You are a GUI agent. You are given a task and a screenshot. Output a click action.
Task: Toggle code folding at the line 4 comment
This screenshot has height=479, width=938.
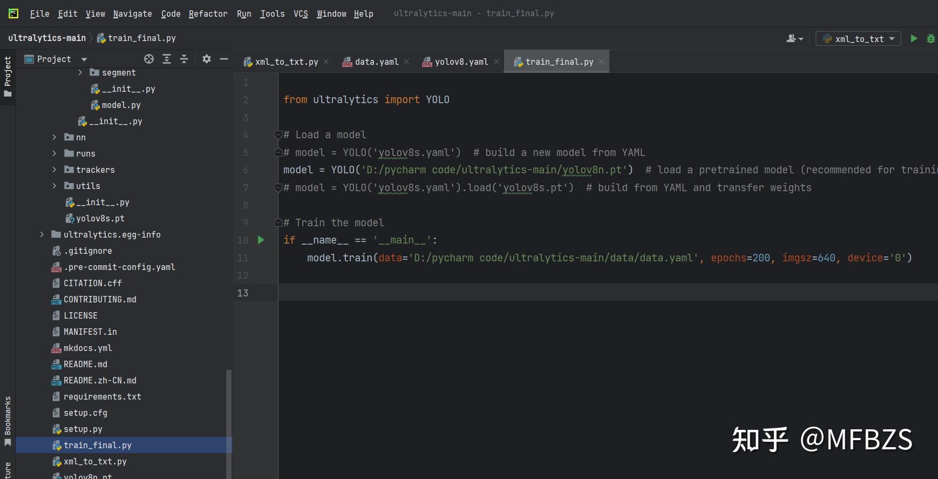(278, 134)
